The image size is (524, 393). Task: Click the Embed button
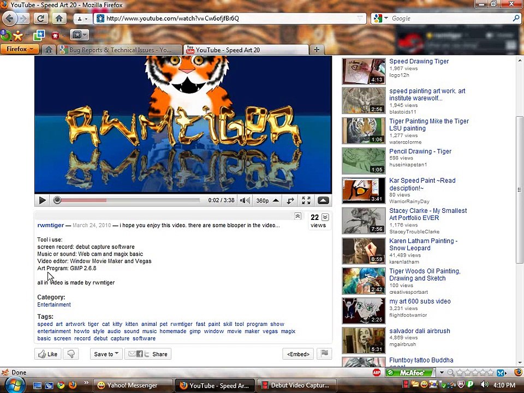(x=298, y=354)
